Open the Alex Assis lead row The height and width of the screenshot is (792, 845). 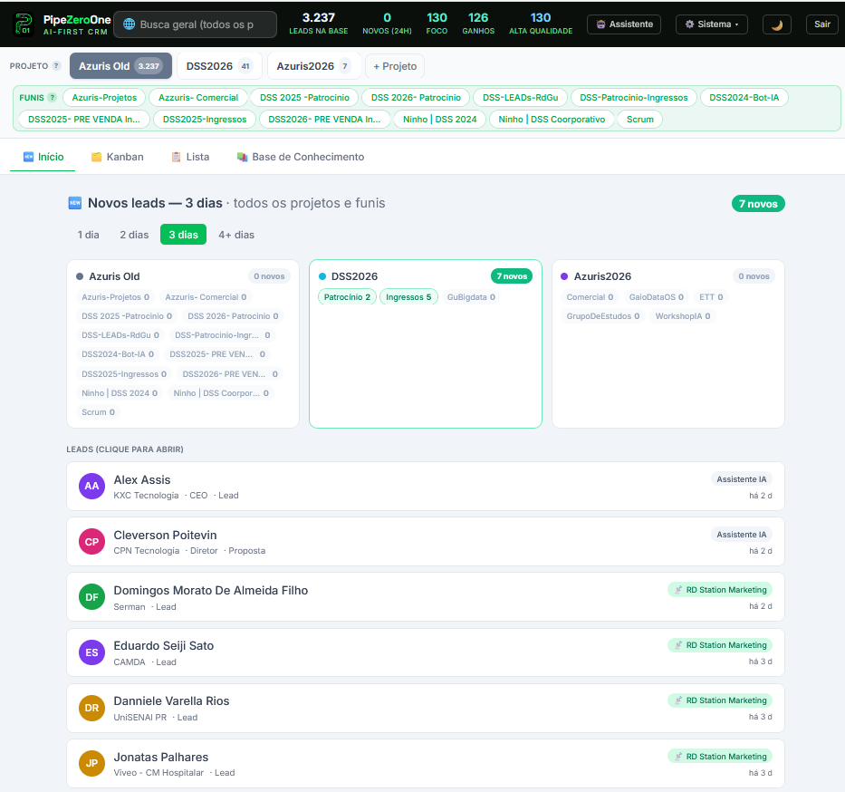coord(425,487)
